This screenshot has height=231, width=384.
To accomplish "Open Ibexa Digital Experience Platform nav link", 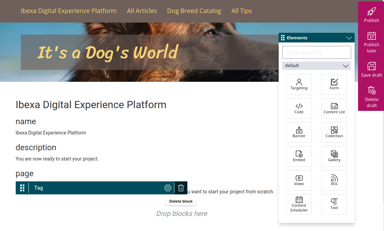I will point(69,11).
